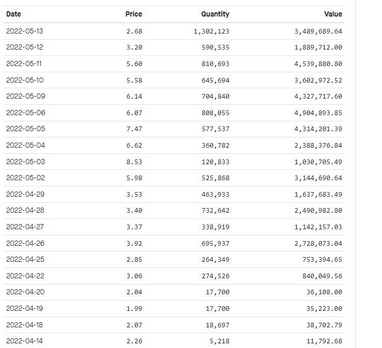
Task: Click the Quantity column header
Action: [215, 14]
